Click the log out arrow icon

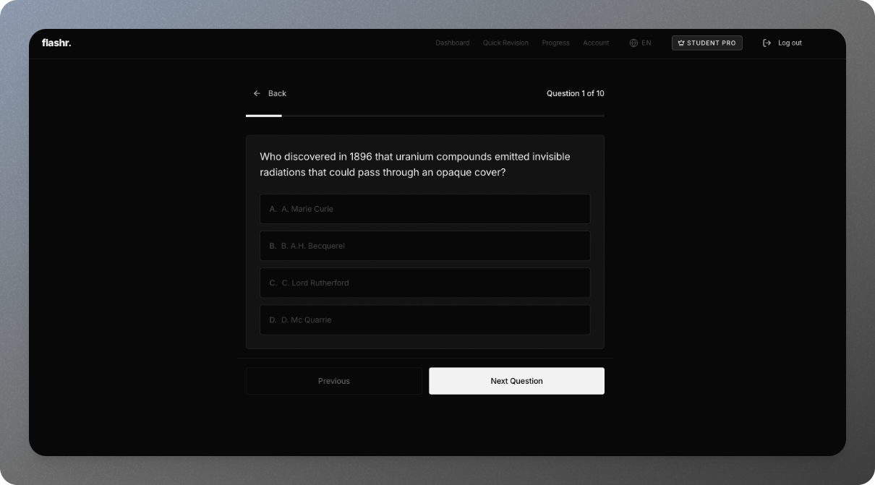tap(766, 43)
